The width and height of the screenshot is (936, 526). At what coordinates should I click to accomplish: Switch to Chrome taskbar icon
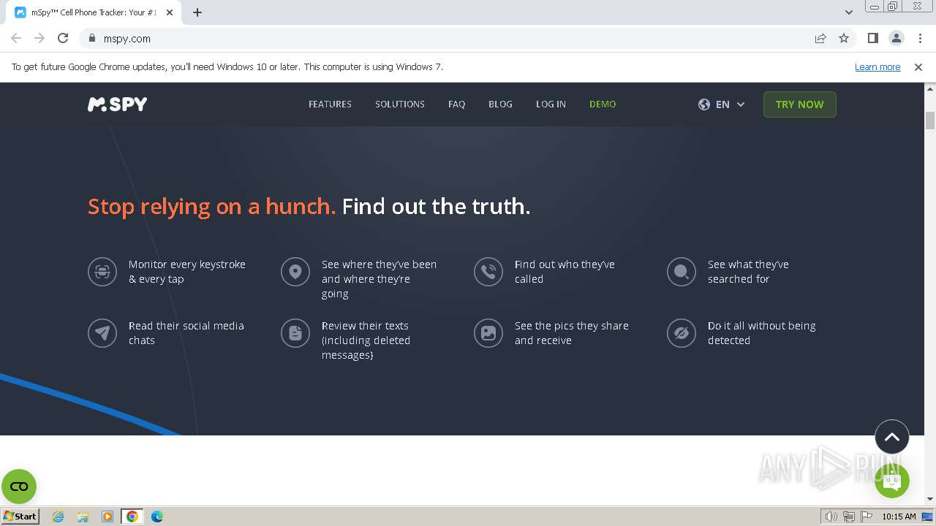132,517
